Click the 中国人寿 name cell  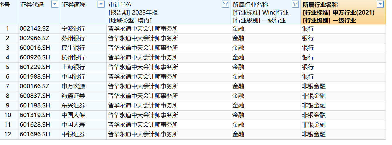[83, 125]
